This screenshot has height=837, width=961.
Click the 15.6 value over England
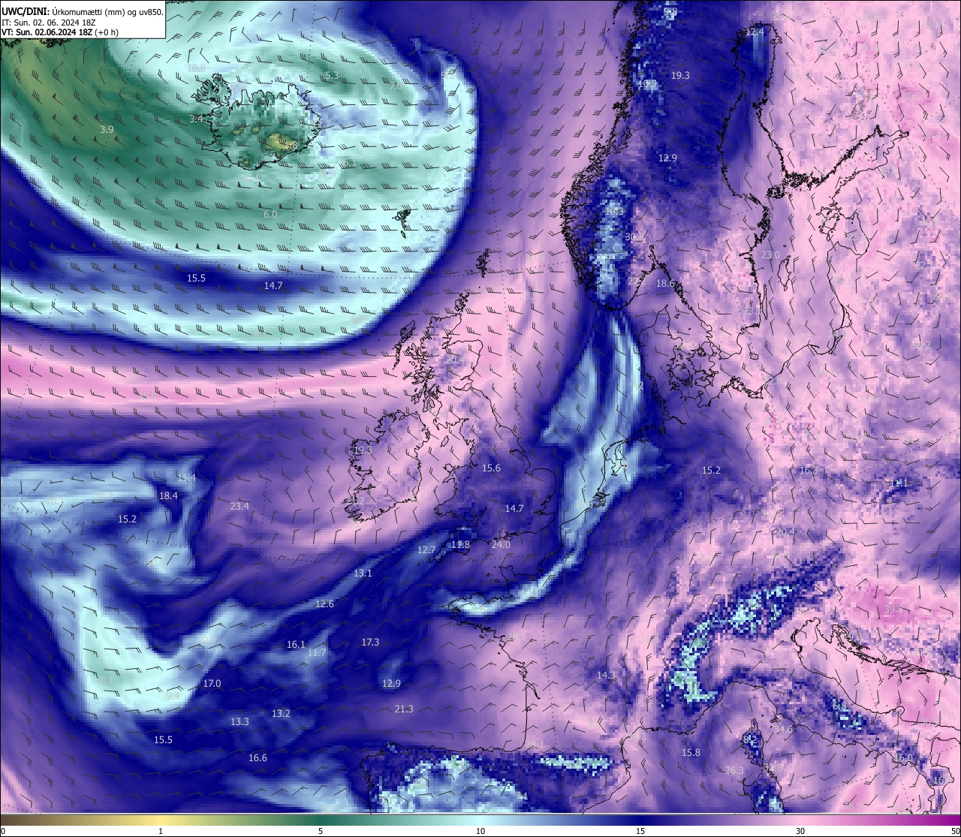point(491,468)
